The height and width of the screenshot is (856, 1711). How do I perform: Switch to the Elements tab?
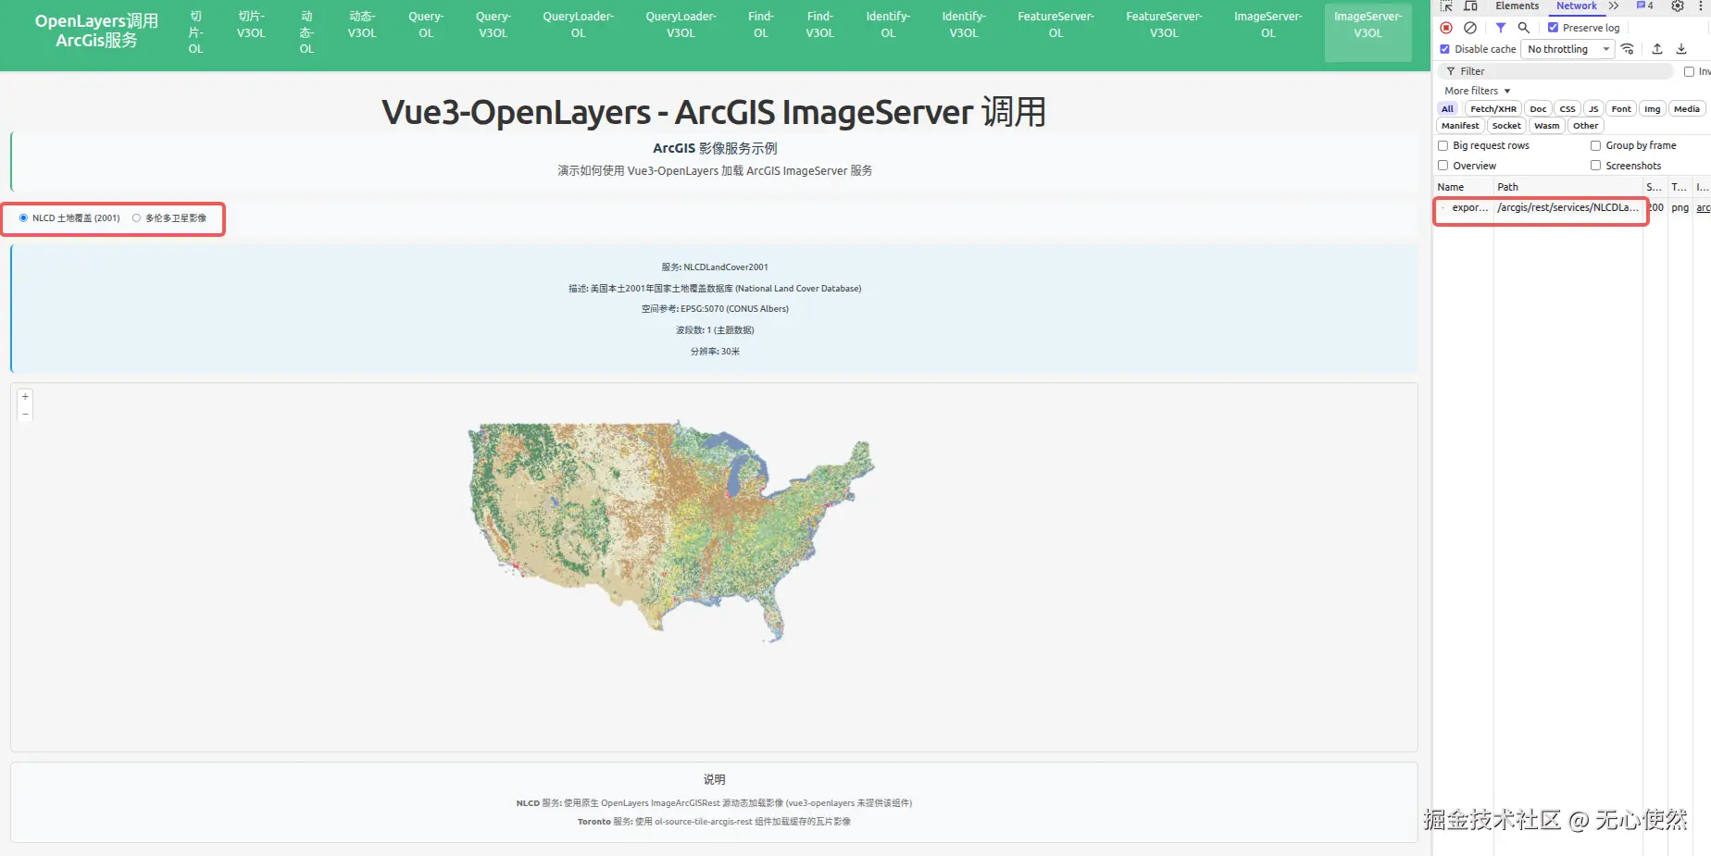1517,6
